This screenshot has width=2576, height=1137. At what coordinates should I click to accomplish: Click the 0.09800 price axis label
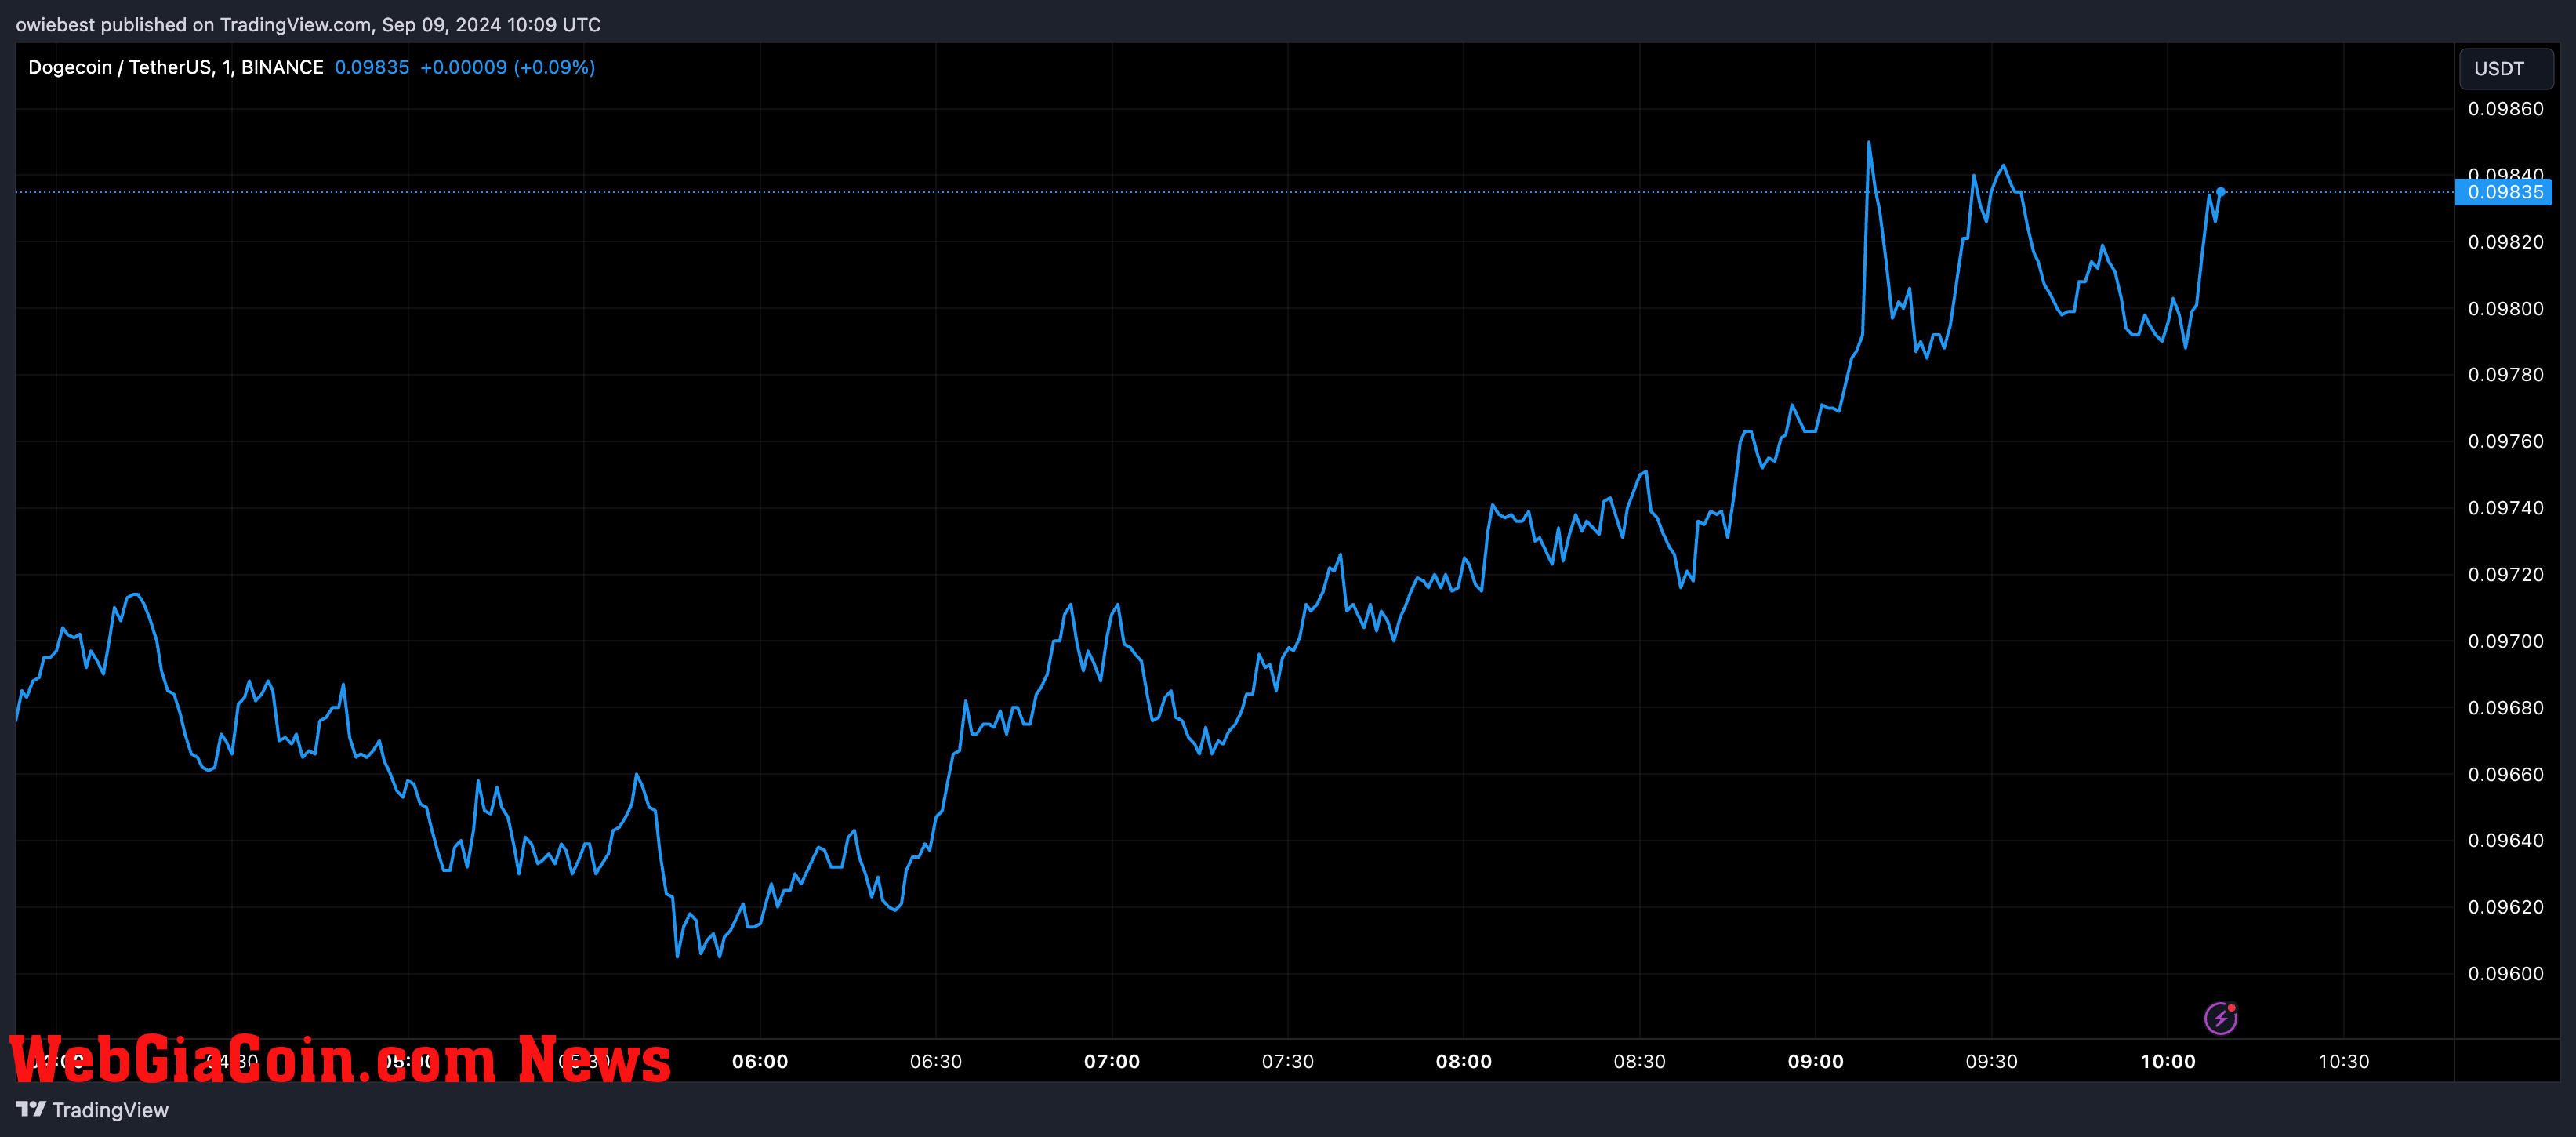pos(2505,309)
